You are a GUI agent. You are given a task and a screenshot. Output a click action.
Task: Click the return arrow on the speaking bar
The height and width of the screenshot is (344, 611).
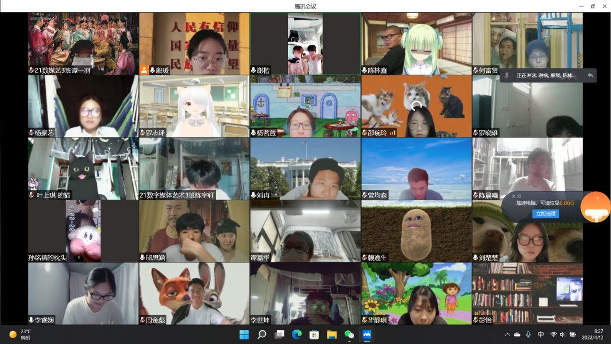coord(590,75)
